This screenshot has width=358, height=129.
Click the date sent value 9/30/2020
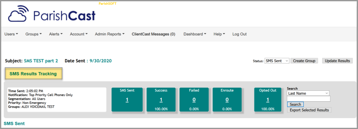101,61
